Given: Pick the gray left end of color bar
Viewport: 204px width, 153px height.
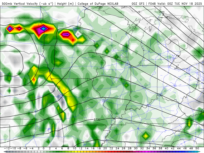Looking at the screenshot, I should (5, 152).
